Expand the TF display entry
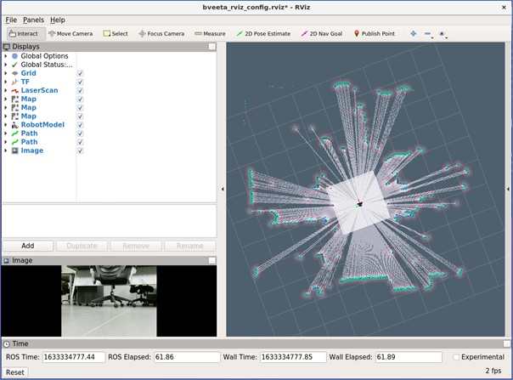 [x=6, y=82]
